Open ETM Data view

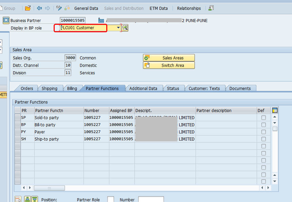[x=159, y=8]
